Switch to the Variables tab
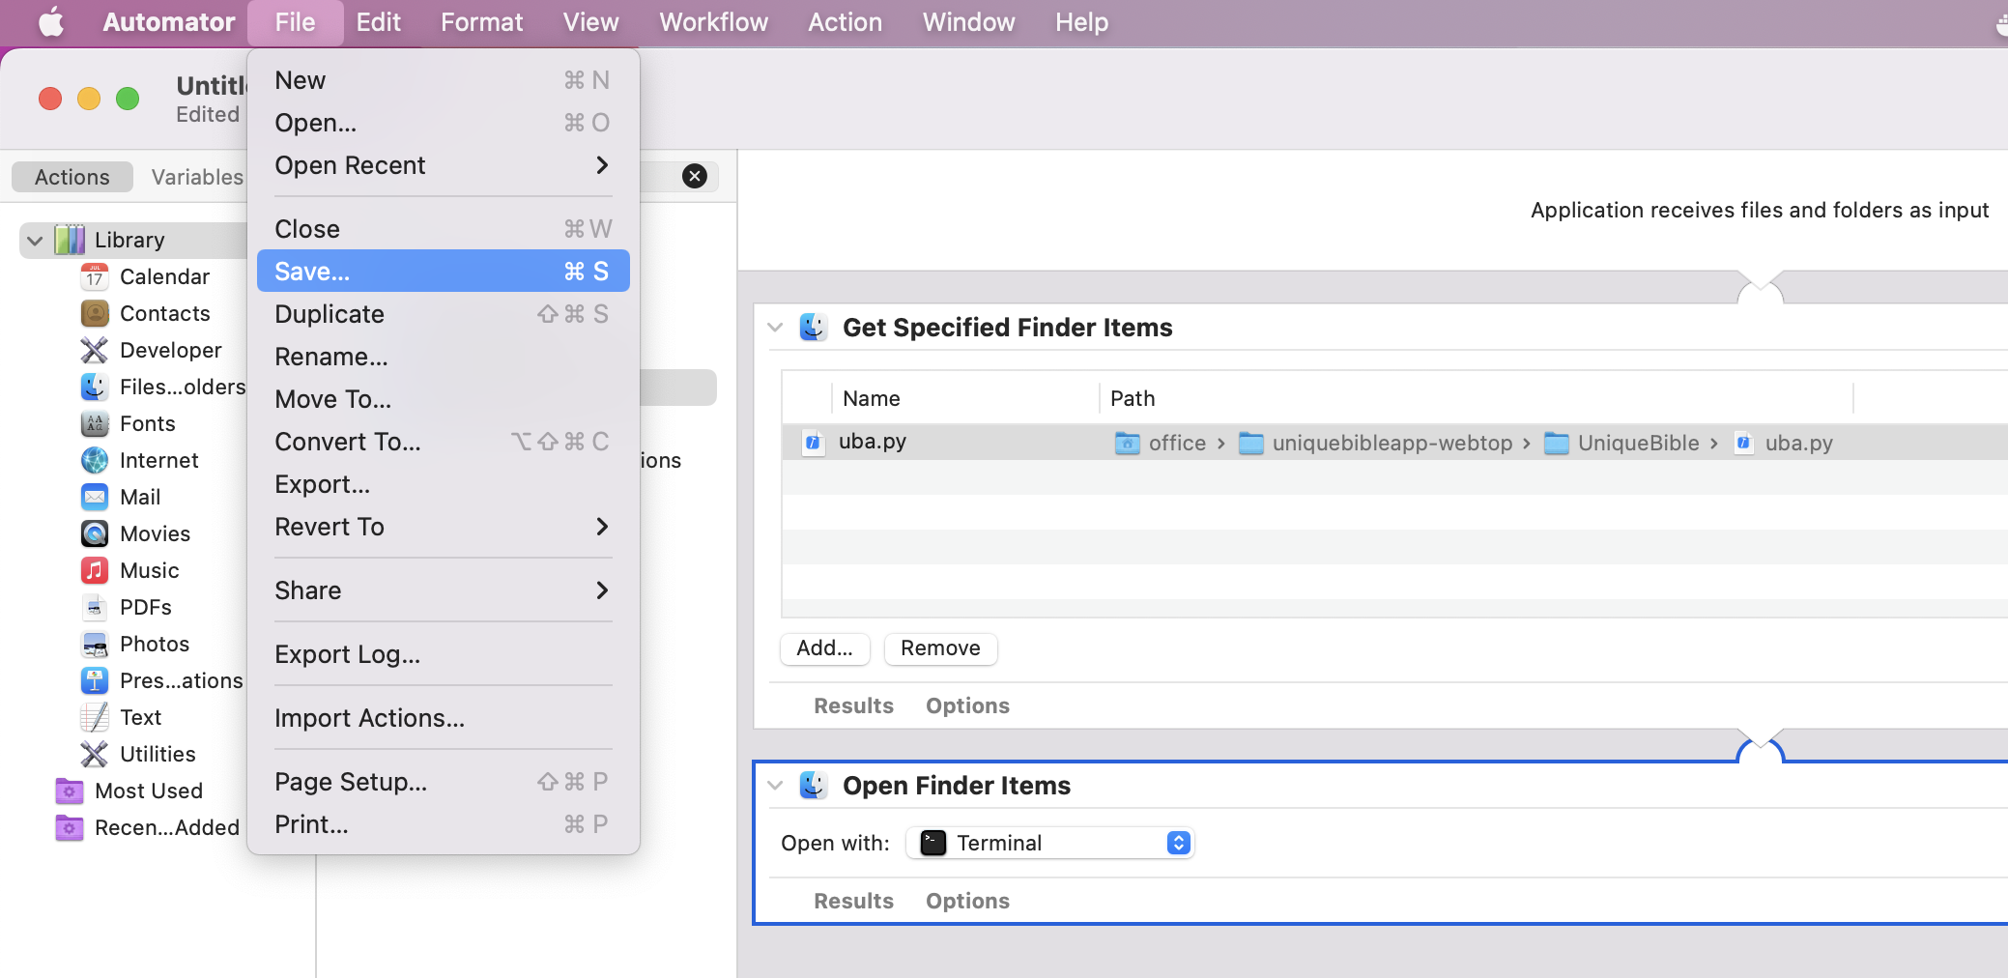Viewport: 2008px width, 978px height. point(197,177)
